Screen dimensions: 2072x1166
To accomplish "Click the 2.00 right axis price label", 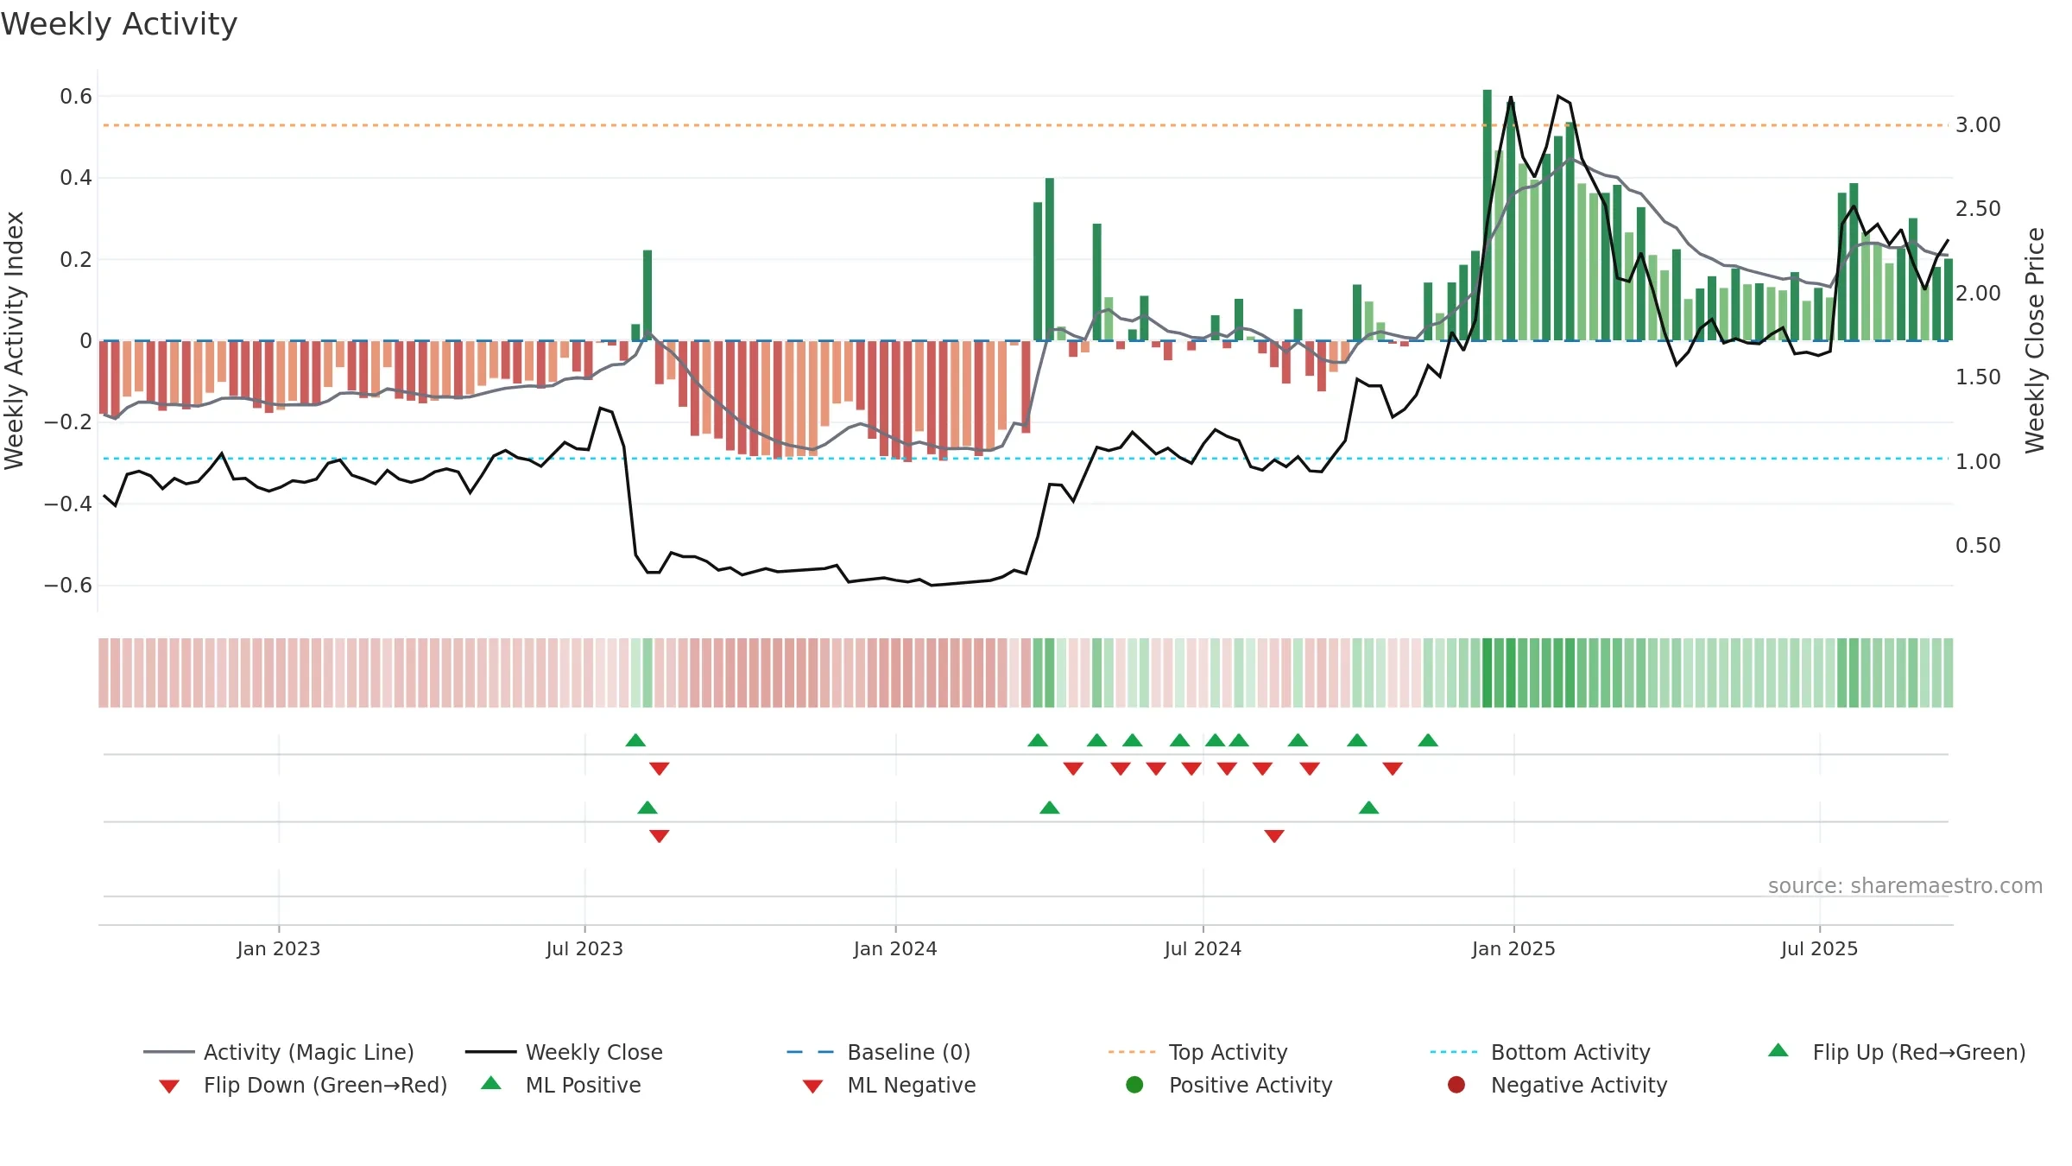I will [x=1978, y=294].
